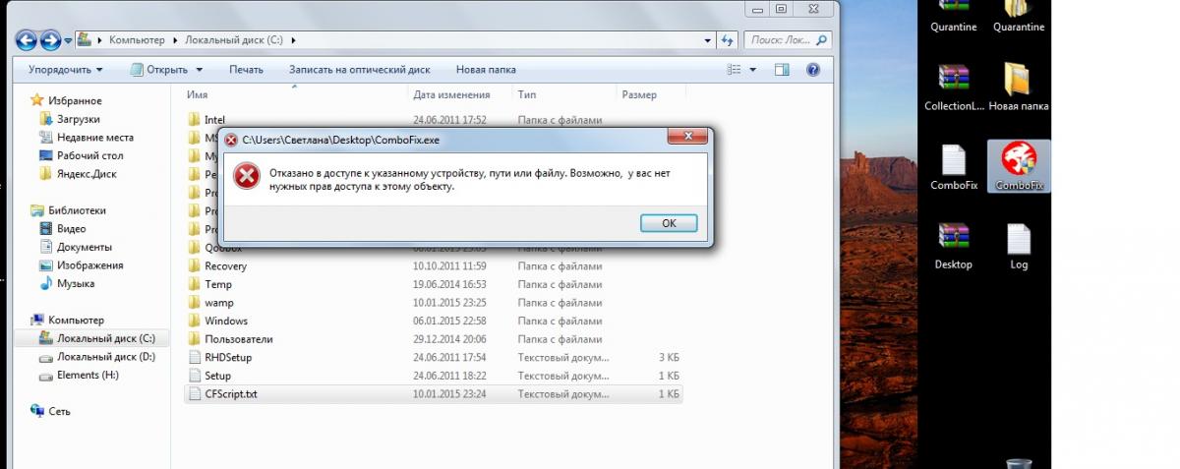
Task: Select the Quarantine folder desktop icon
Action: pyautogui.click(x=1019, y=18)
